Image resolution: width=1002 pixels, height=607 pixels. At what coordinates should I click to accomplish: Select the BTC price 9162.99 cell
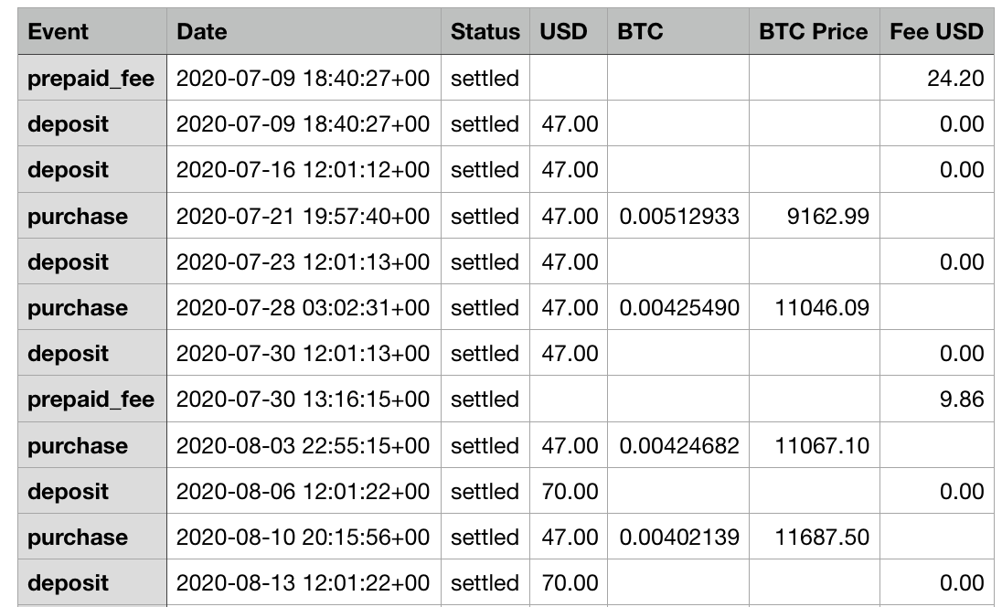pos(814,216)
